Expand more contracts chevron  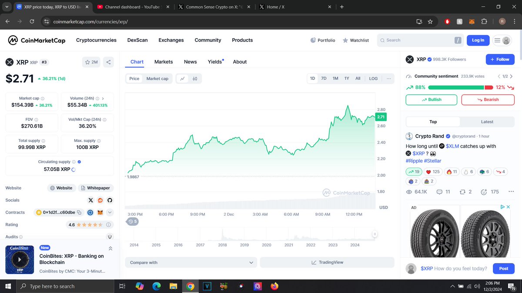[110, 212]
